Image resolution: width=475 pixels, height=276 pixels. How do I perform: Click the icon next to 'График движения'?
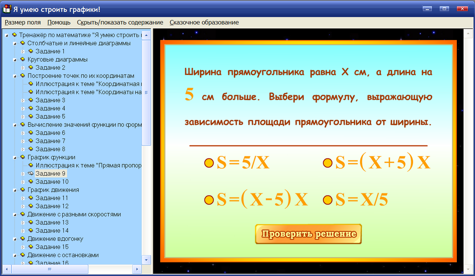(x=22, y=190)
